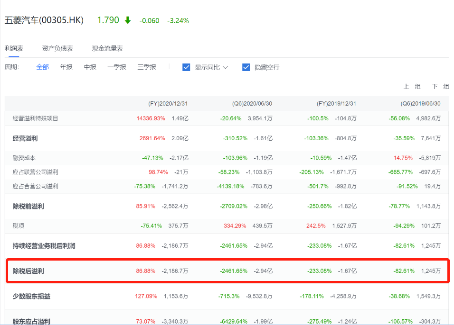Click the 127.09% value in 少数股东损益 row
454x325 pixels.
[146, 297]
